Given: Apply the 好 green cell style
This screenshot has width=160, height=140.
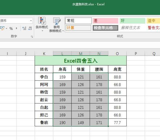Looking at the screenshot, I should click(132, 21).
